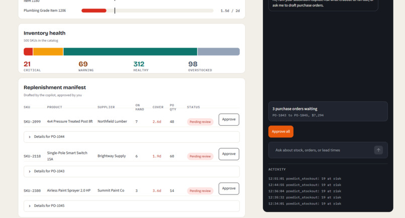Click the 12:44:55 predict_stockout activity entry
Image resolution: width=405 pixels, height=218 pixels.
click(x=305, y=185)
